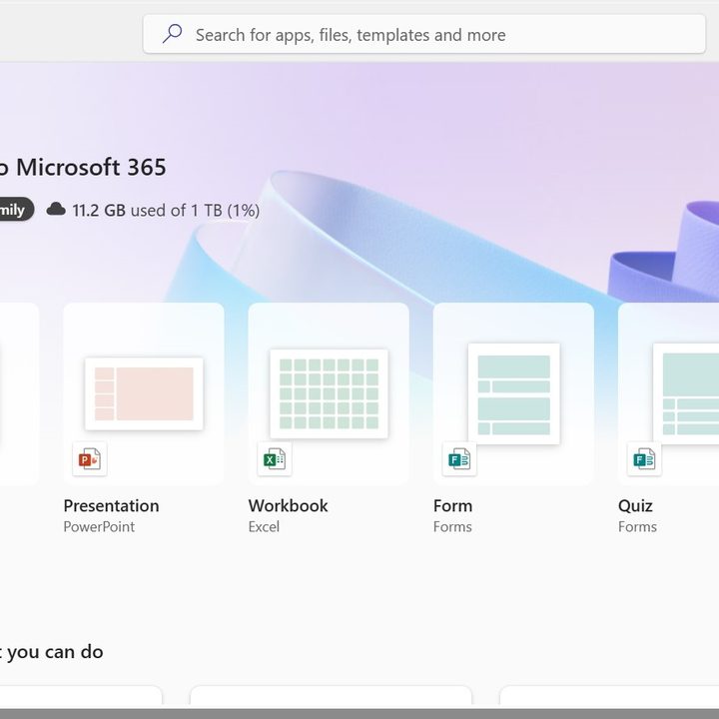
Task: Click the Quiz label
Action: point(635,505)
